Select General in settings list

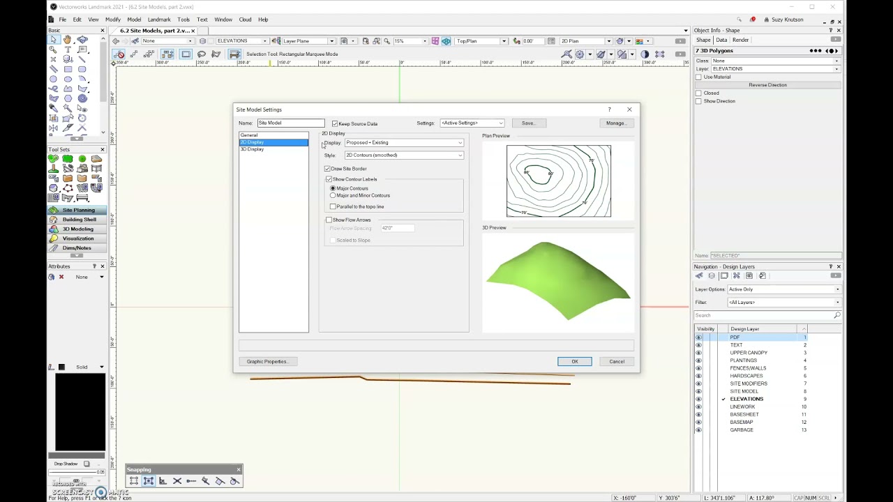tap(273, 135)
